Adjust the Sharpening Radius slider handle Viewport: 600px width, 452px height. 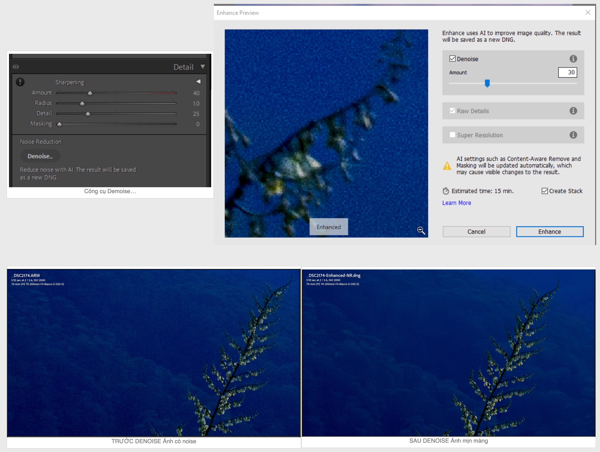tap(82, 103)
